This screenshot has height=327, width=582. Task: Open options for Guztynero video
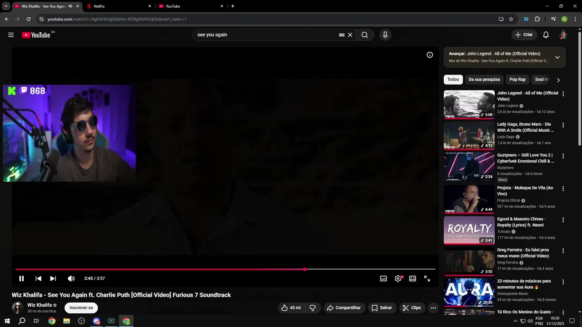(563, 156)
